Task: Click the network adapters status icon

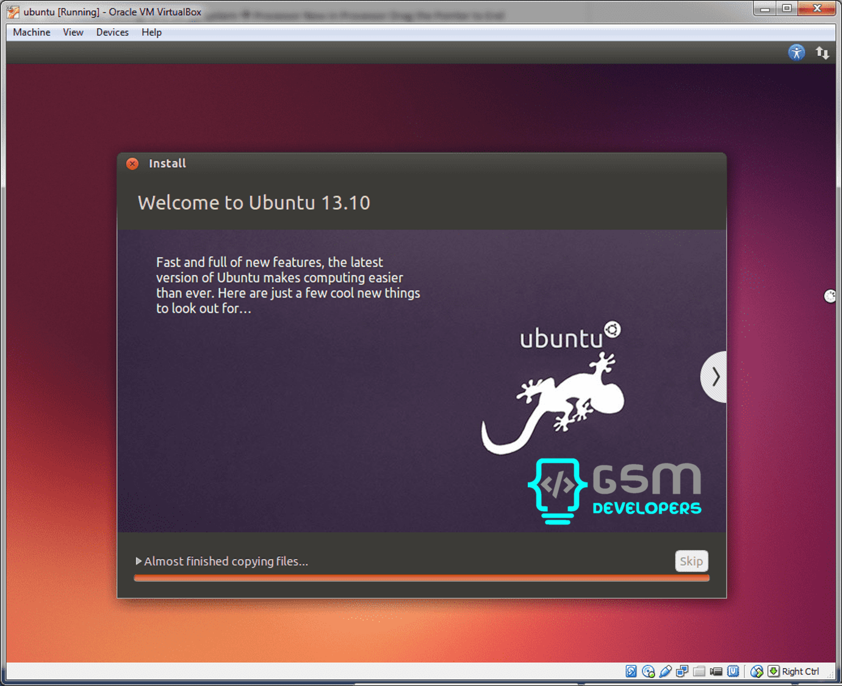Action: coord(682,671)
